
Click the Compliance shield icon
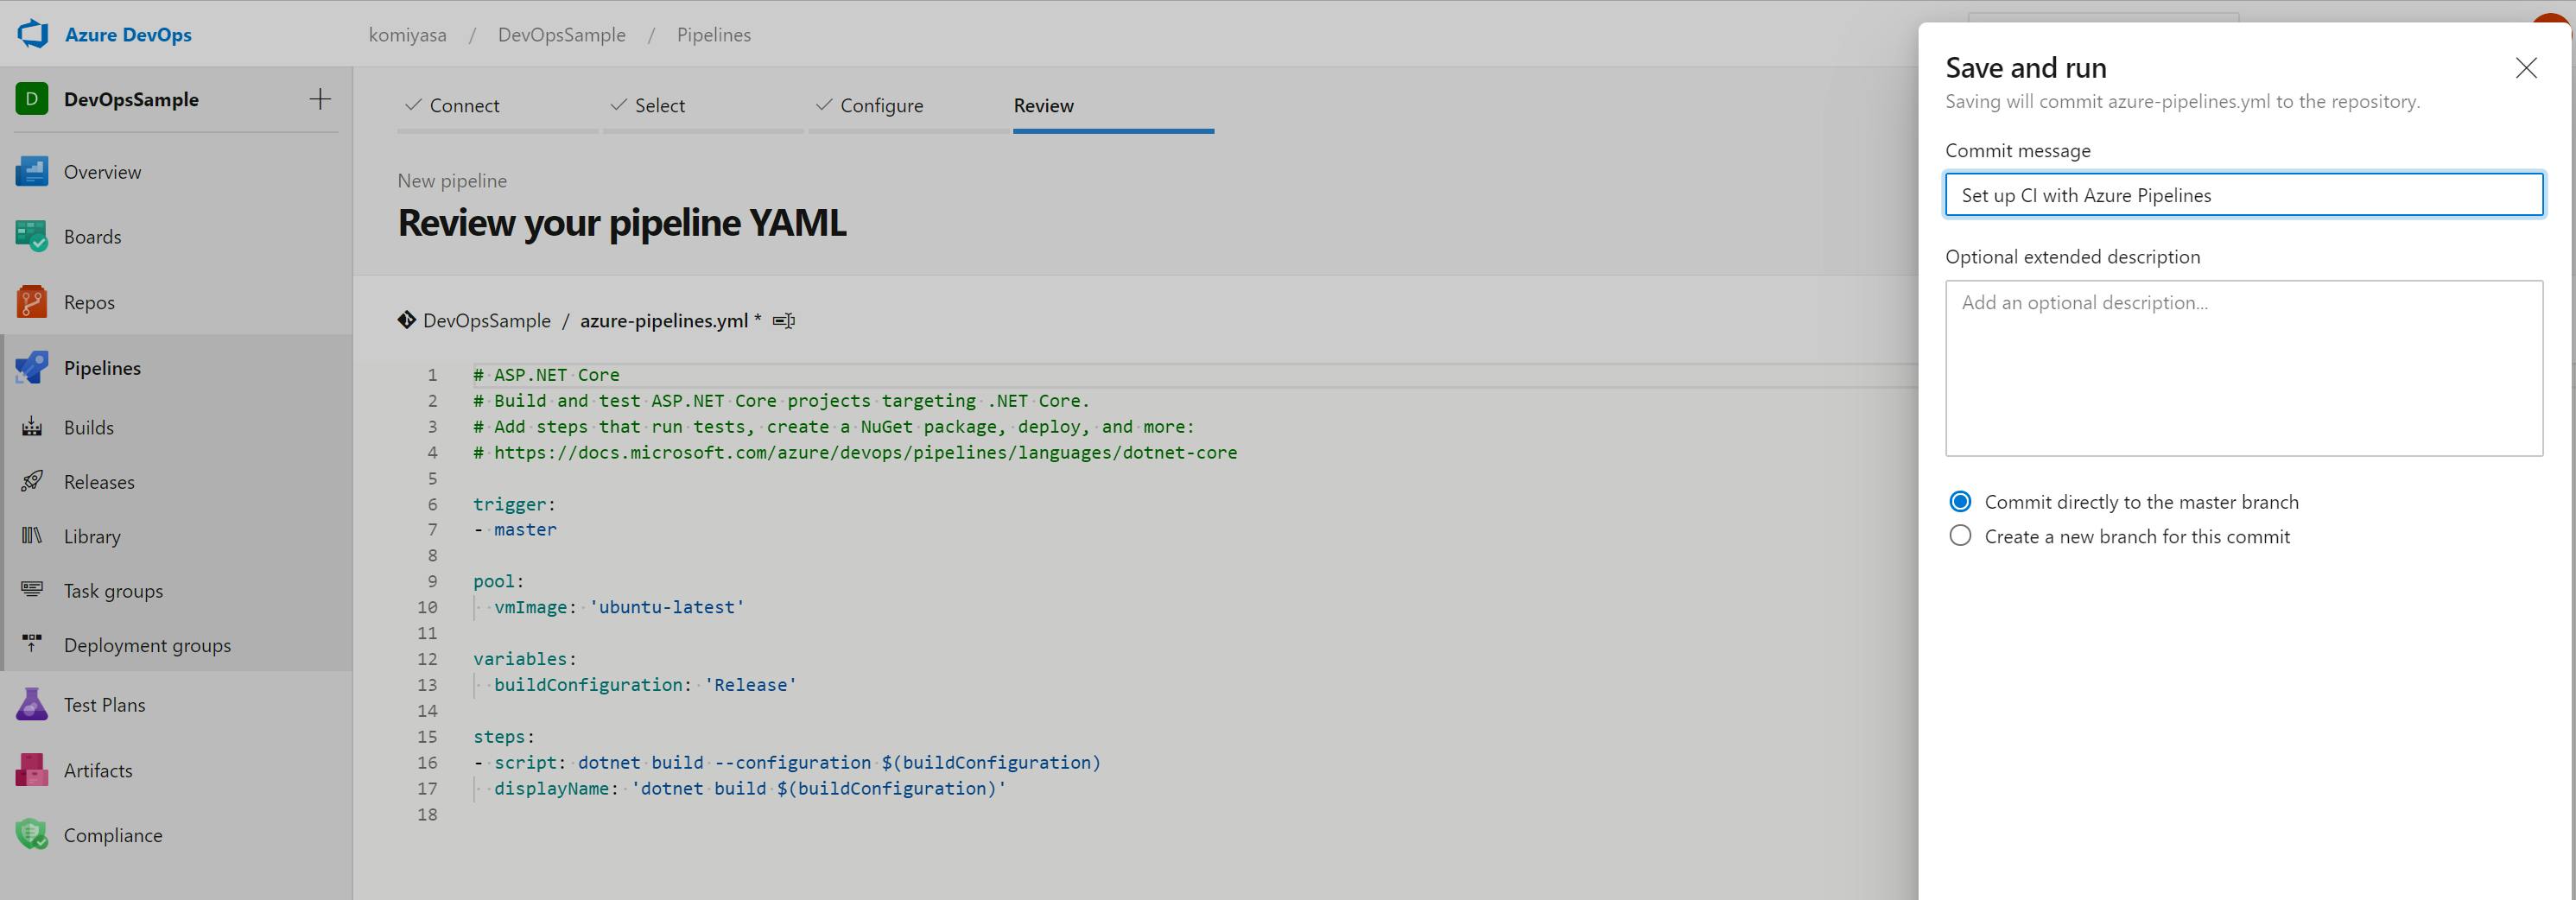coord(32,835)
